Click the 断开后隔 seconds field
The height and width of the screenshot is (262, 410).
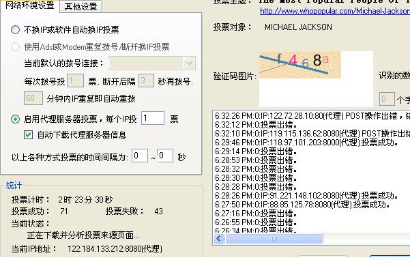point(146,81)
